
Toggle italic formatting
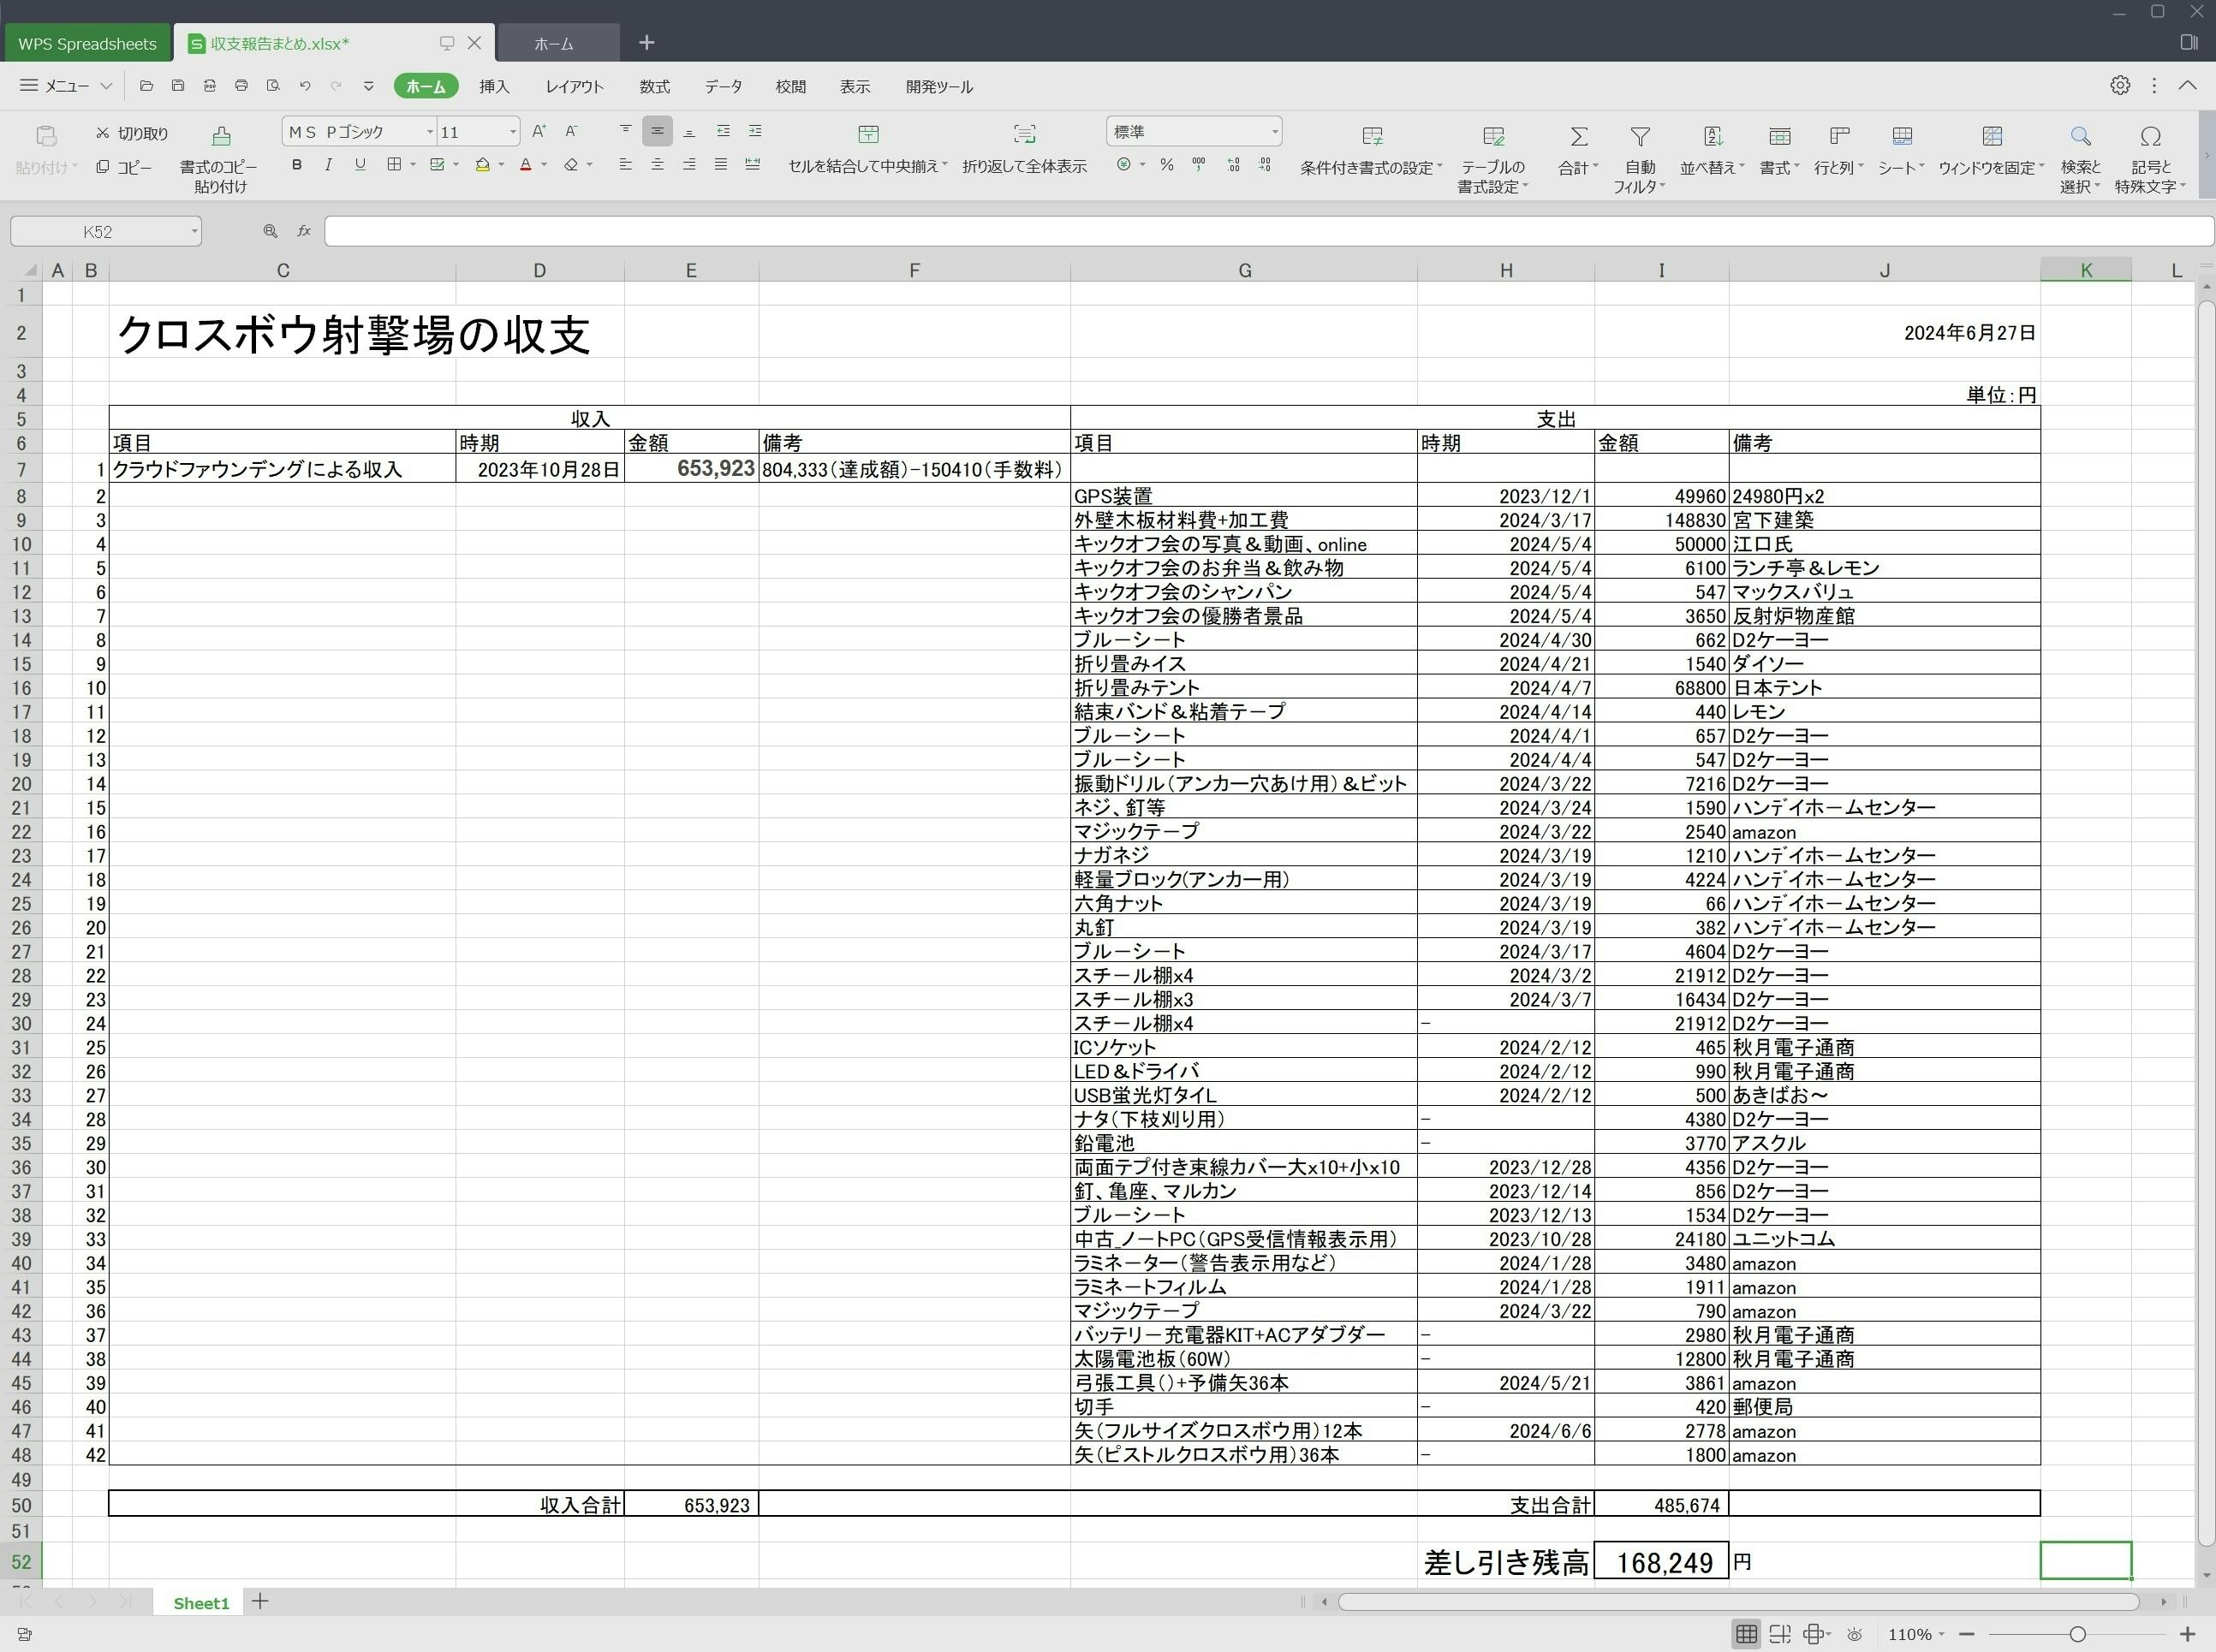pyautogui.click(x=328, y=165)
